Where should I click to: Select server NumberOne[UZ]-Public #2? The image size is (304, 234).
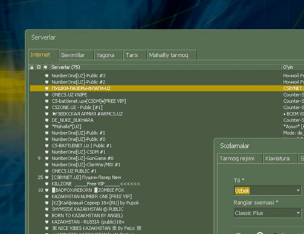pos(79,82)
